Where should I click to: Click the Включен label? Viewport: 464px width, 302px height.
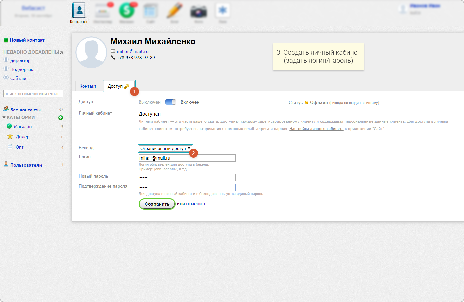pyautogui.click(x=190, y=102)
